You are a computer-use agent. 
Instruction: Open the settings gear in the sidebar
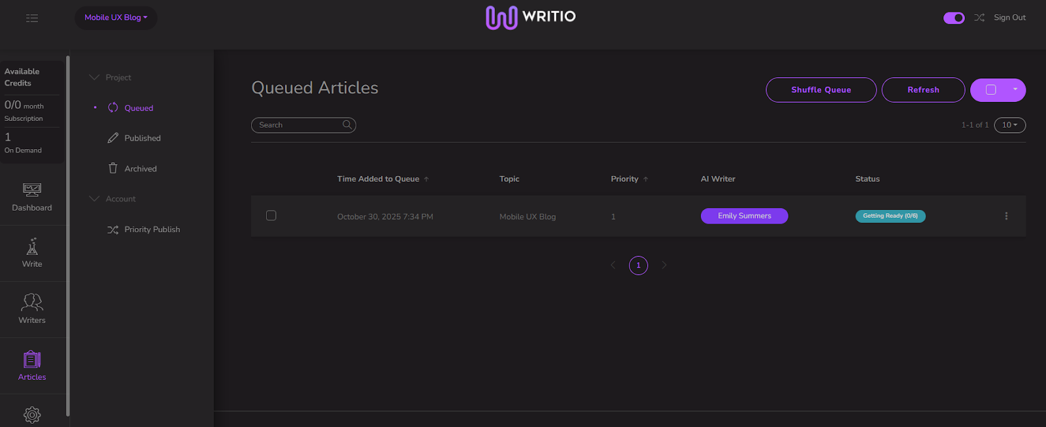32,415
